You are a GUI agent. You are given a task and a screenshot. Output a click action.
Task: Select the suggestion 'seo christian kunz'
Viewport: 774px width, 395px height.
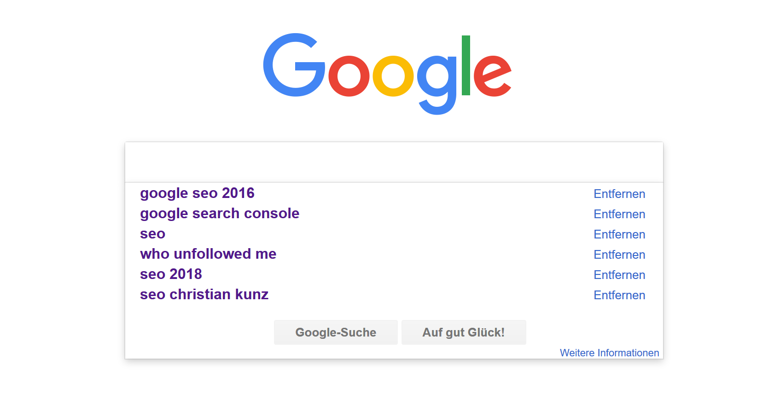tap(204, 294)
